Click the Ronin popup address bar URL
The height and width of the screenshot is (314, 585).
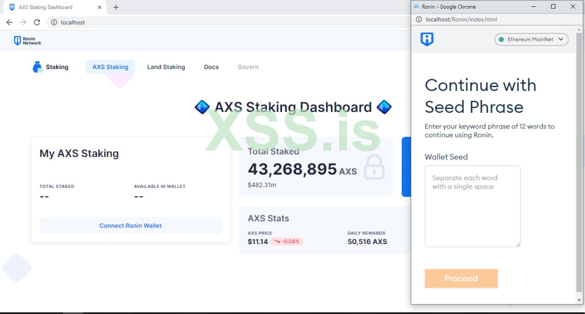pos(461,19)
